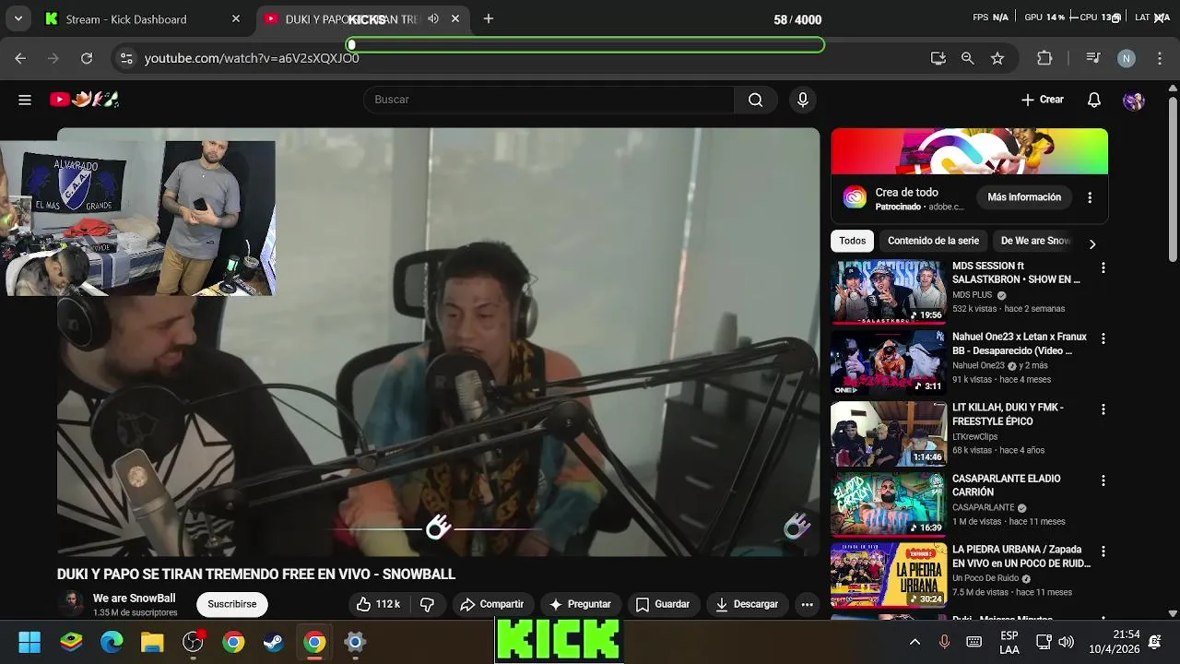Open volume control in system tray

pyautogui.click(x=1067, y=642)
